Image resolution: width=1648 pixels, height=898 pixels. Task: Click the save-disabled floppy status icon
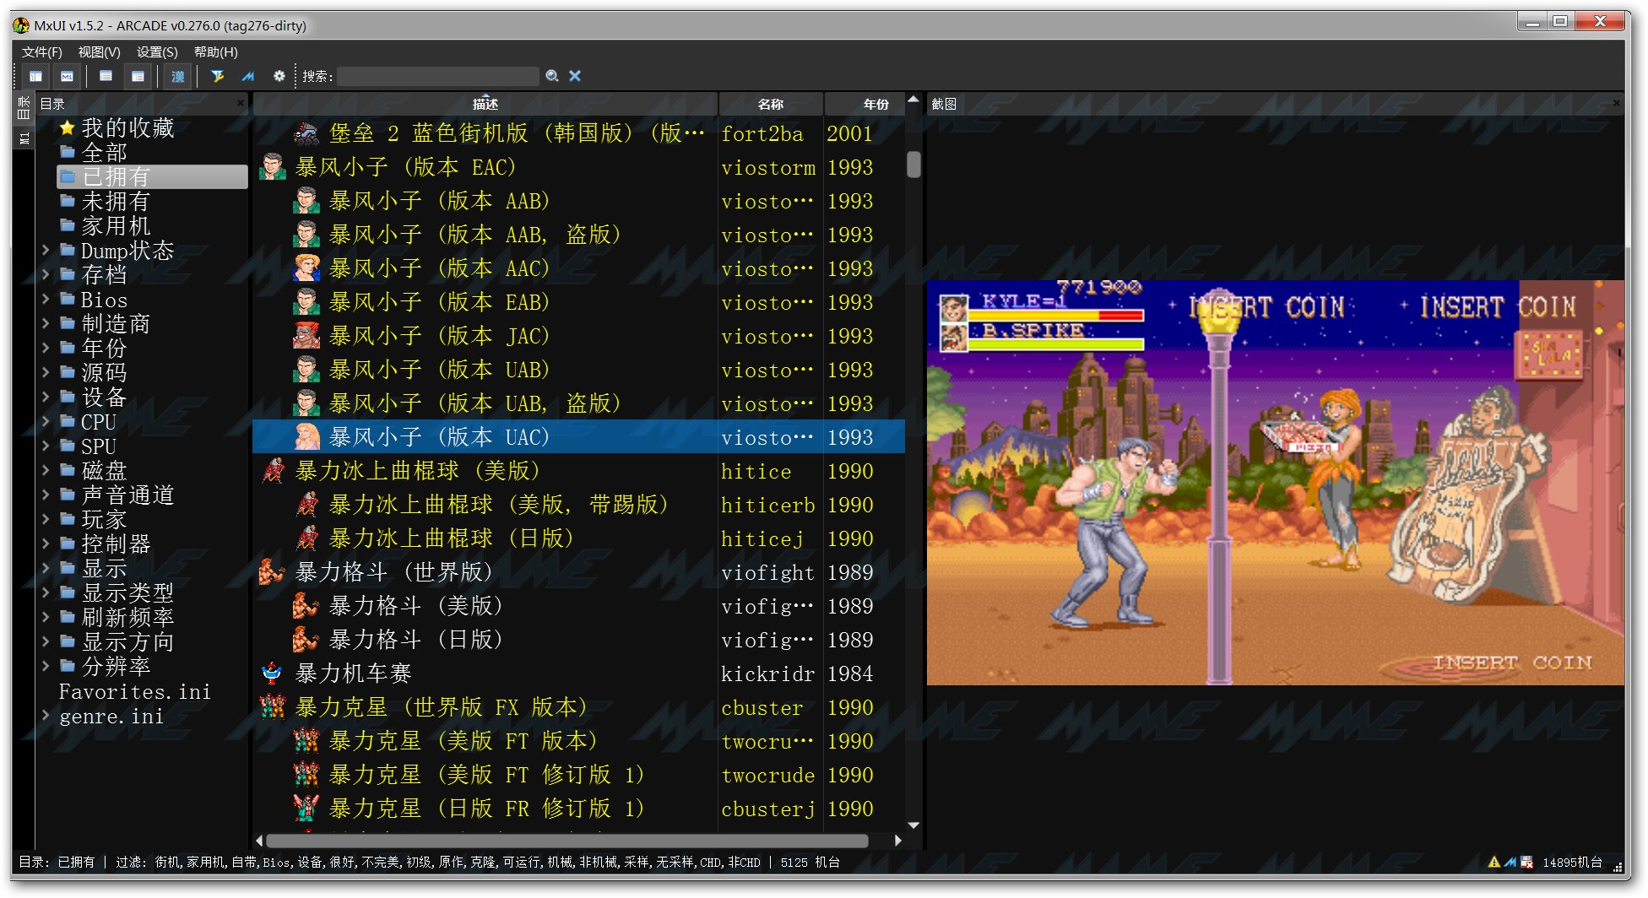pyautogui.click(x=1526, y=862)
